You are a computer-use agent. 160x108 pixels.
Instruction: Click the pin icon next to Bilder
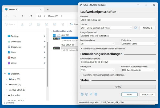45,52
